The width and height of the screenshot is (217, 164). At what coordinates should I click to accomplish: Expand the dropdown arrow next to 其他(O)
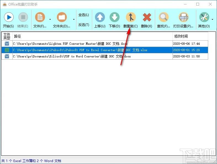pos(212,19)
